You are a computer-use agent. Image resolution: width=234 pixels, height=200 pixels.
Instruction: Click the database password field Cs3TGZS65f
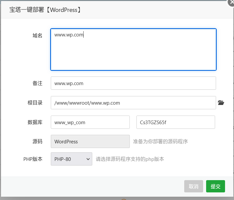pyautogui.click(x=176, y=122)
